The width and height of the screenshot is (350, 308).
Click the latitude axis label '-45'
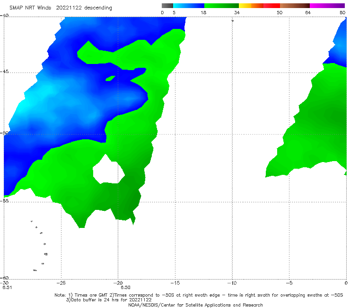[x=4, y=72]
